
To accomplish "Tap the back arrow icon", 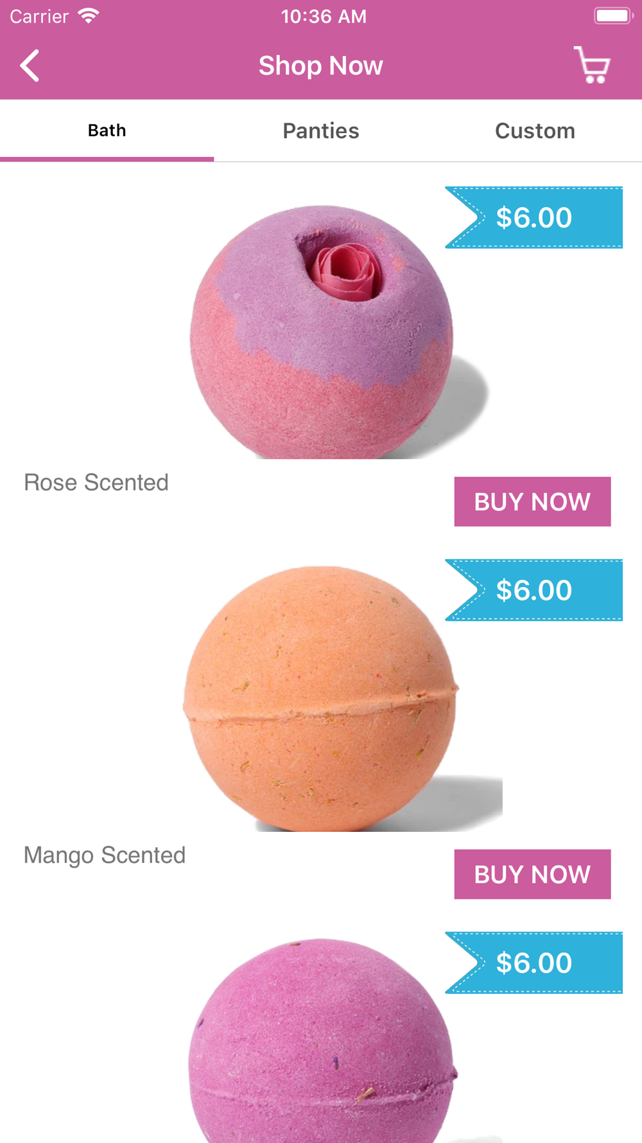I will 30,66.
